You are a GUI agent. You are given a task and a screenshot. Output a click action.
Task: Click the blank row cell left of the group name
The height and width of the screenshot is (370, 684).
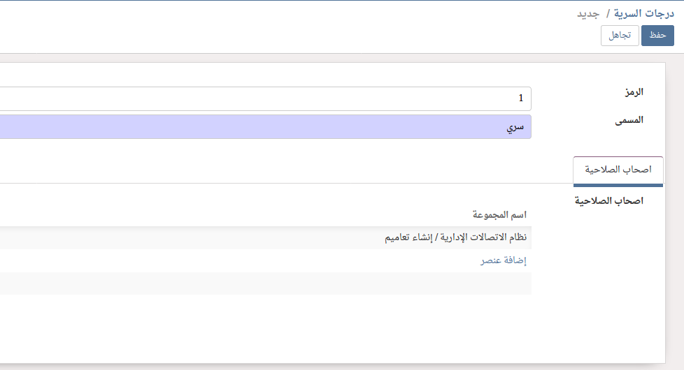point(175,238)
